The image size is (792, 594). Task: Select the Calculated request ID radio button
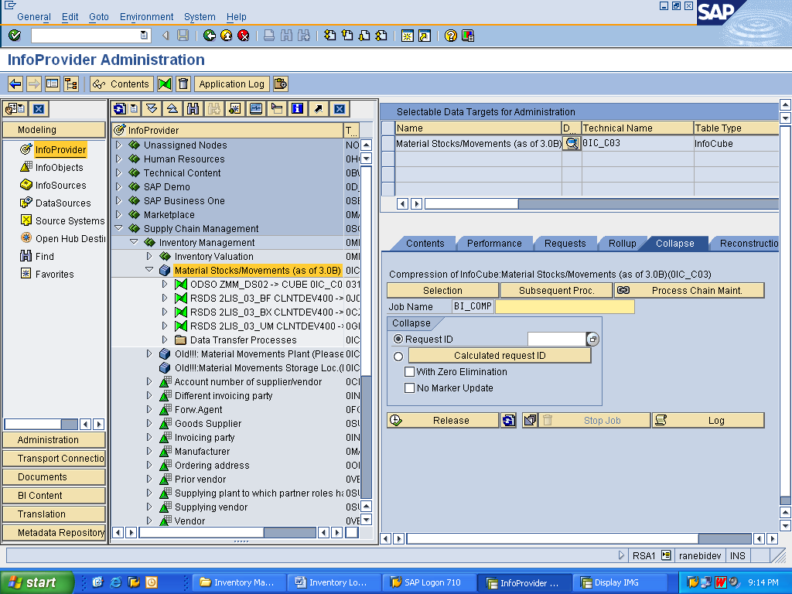click(398, 356)
